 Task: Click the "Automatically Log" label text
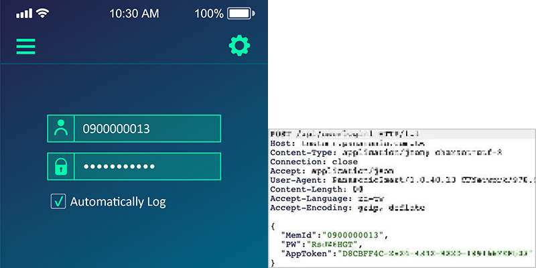pyautogui.click(x=118, y=202)
